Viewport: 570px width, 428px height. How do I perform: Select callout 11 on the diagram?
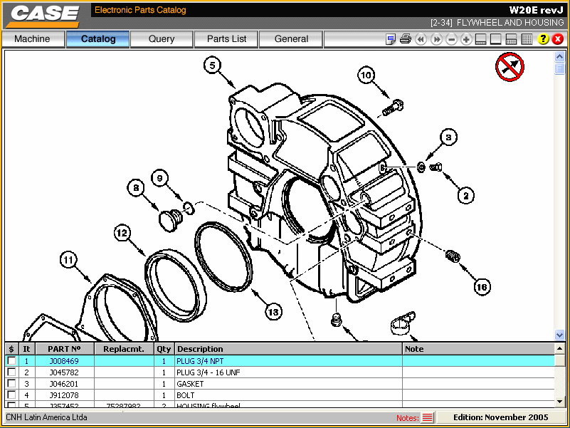(68, 260)
